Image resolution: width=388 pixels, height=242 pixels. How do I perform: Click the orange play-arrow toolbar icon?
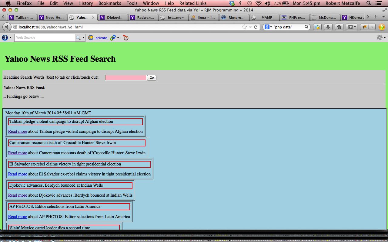[x=382, y=27]
